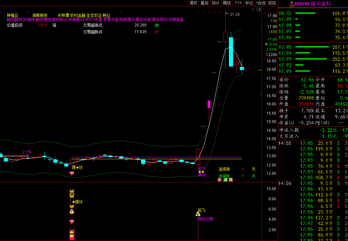Select the 17.95 bid price row
Viewport: 348px width, 241px height.
tap(313, 47)
